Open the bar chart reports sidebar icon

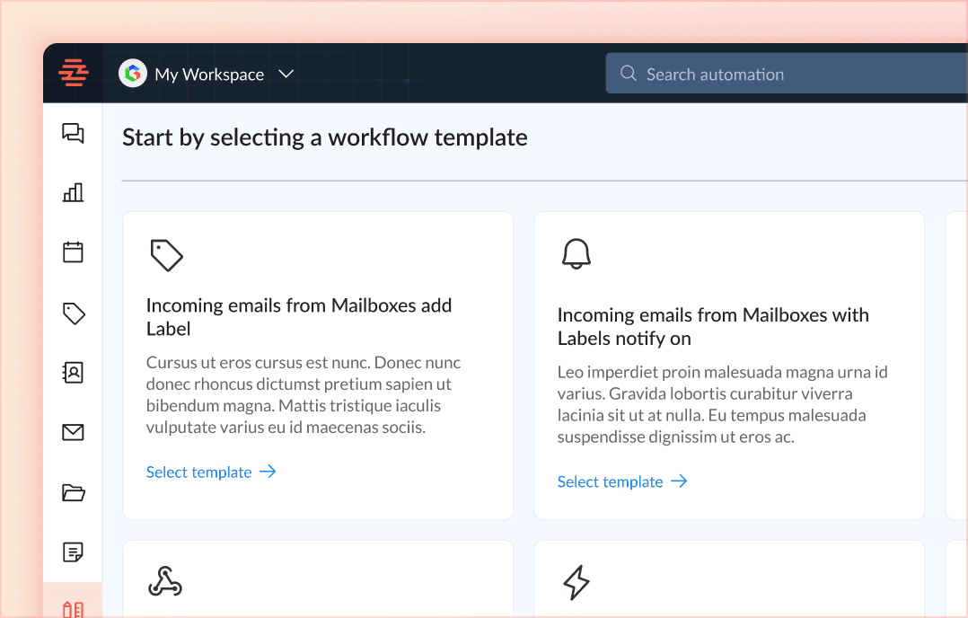(x=73, y=192)
